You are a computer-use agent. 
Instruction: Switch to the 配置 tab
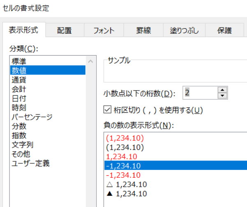click(64, 30)
